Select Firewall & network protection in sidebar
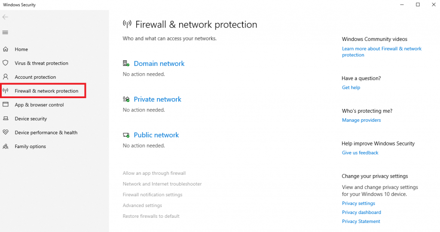Screen dimensions: 440x232 point(46,91)
